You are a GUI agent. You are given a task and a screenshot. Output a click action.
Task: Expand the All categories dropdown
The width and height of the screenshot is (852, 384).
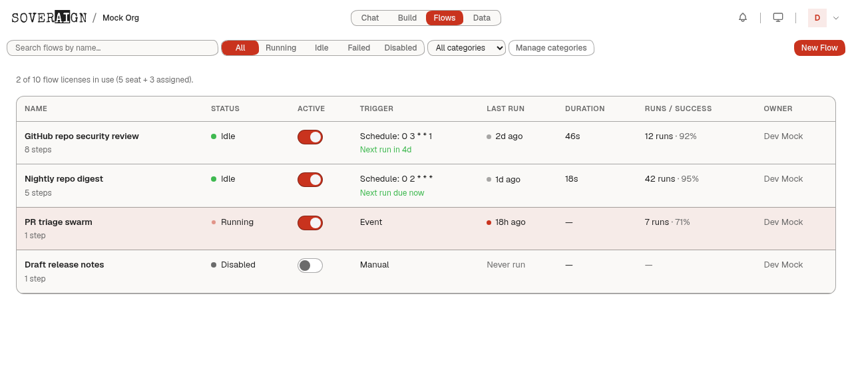coord(467,48)
